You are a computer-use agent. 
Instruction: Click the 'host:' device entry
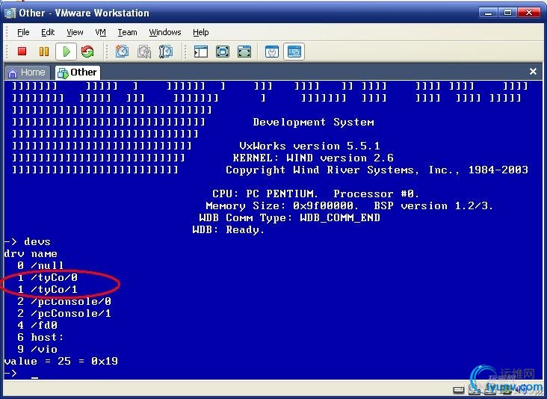[x=47, y=337]
